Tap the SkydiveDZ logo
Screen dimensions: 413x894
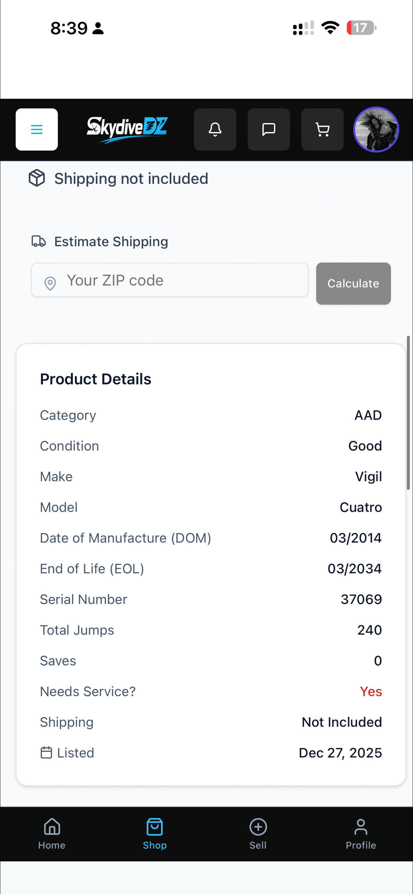coord(127,130)
